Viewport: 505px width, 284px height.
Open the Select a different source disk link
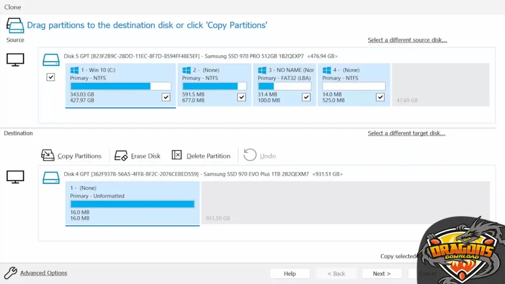click(407, 40)
